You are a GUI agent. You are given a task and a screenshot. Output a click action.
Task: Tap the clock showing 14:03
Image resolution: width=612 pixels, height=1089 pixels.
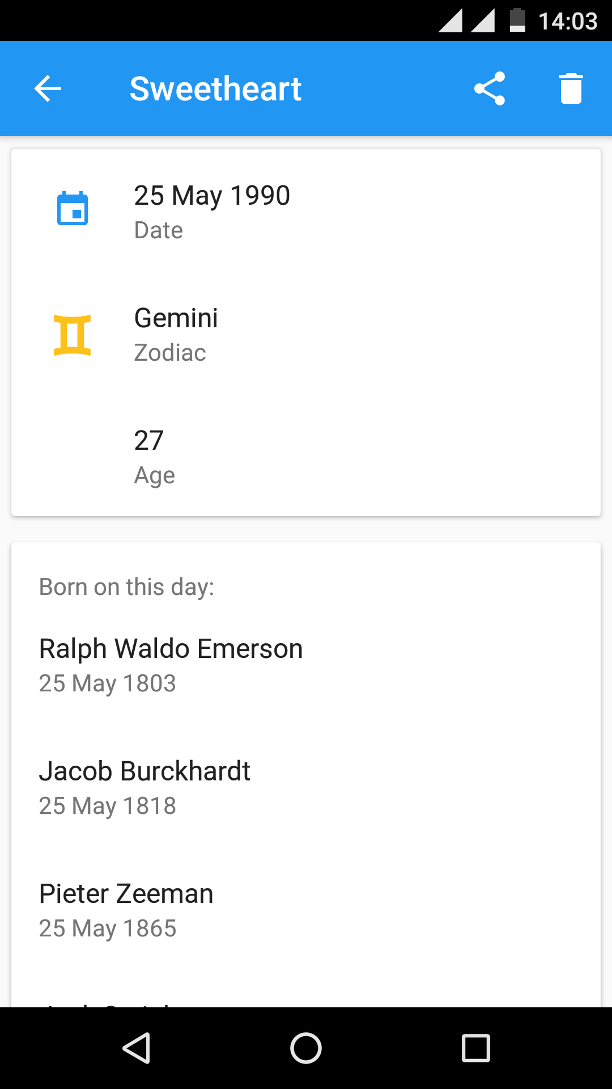(567, 22)
